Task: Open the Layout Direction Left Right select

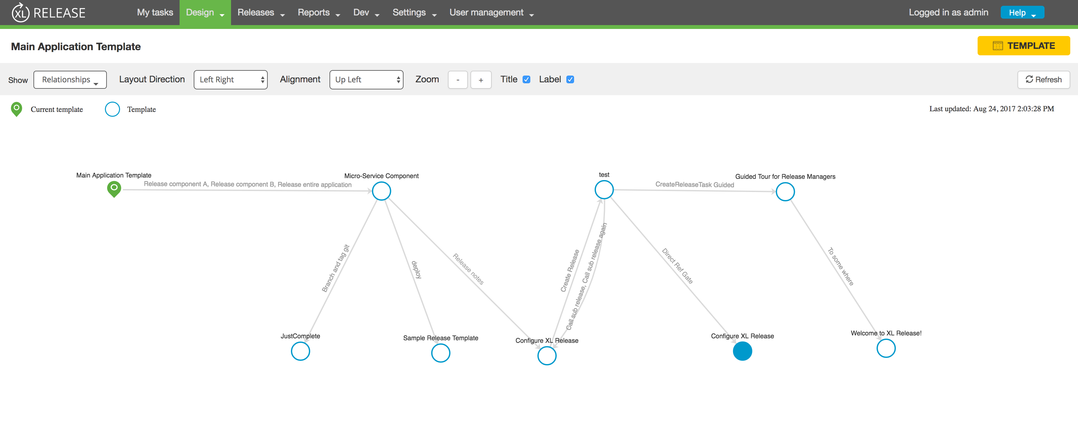Action: [231, 80]
